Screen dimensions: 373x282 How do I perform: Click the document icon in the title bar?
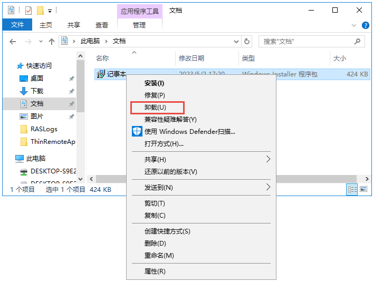click(11, 10)
